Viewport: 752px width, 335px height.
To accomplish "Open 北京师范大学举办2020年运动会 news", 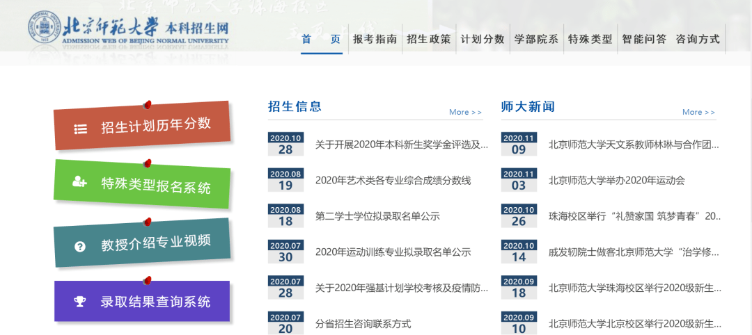I will [x=617, y=181].
